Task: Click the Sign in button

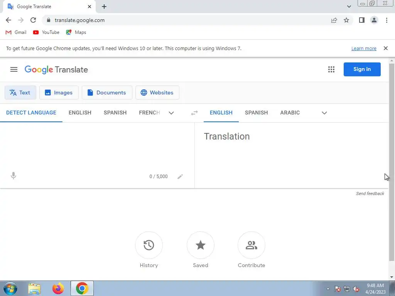Action: pyautogui.click(x=362, y=69)
